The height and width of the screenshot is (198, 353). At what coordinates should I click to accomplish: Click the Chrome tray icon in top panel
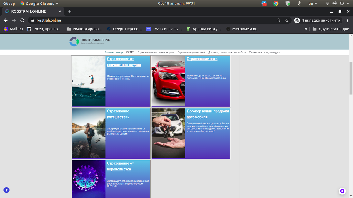(276, 4)
